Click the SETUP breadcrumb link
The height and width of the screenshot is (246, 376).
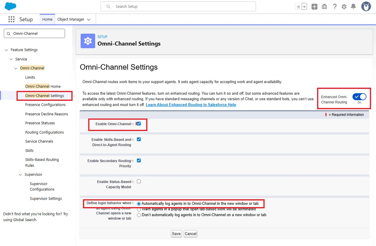[x=102, y=37]
